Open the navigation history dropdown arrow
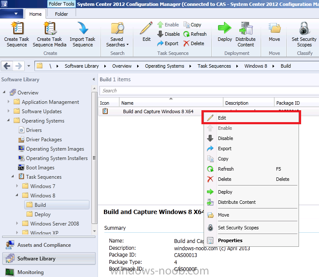The image size is (319, 277). (x=29, y=66)
